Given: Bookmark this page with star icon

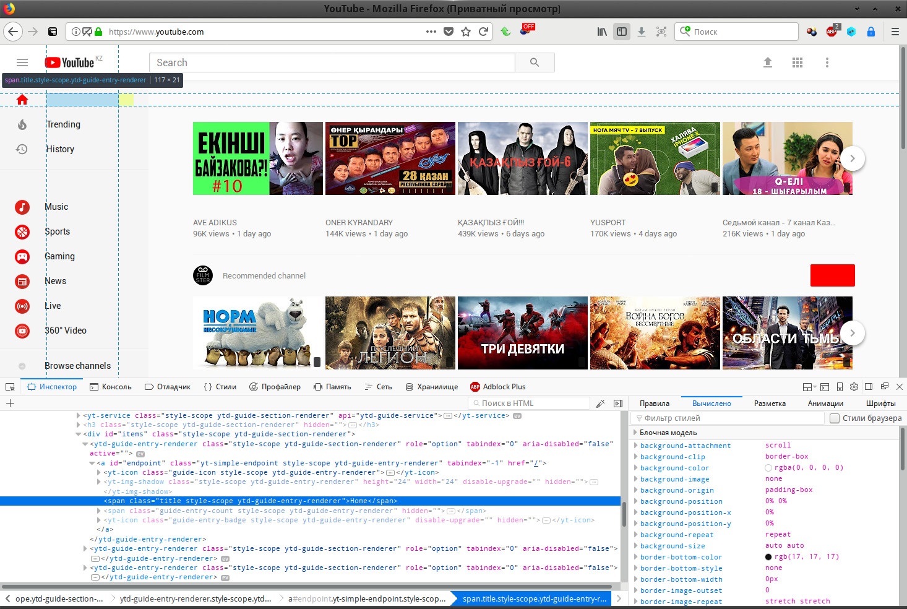Looking at the screenshot, I should pyautogui.click(x=466, y=32).
